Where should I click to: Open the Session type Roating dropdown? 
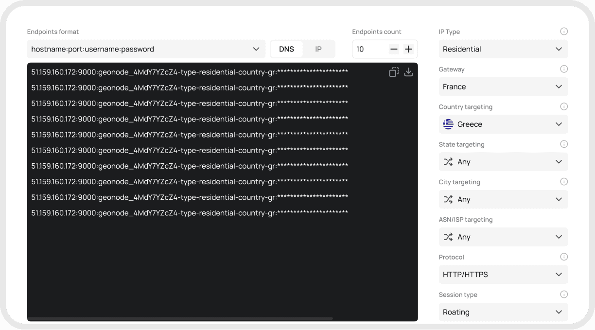click(503, 312)
